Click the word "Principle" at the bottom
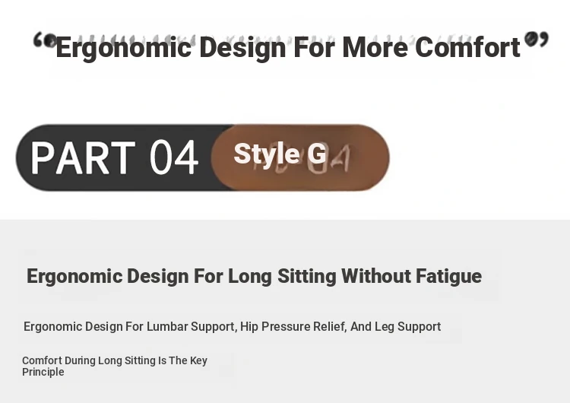Viewport: 570px width, 403px height. 43,372
